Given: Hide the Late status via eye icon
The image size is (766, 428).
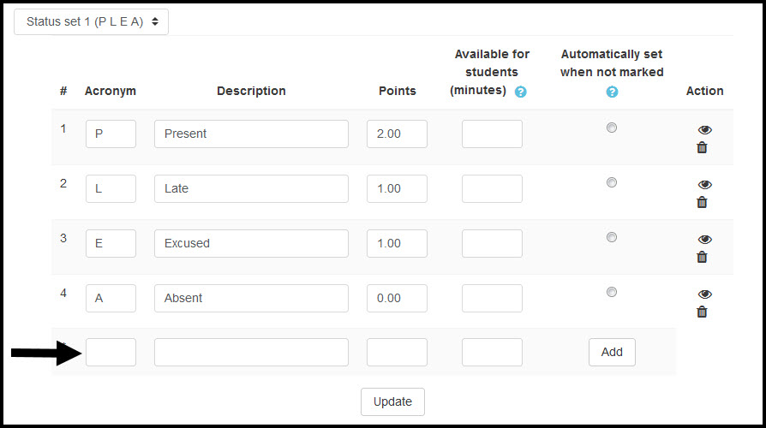Looking at the screenshot, I should (704, 185).
